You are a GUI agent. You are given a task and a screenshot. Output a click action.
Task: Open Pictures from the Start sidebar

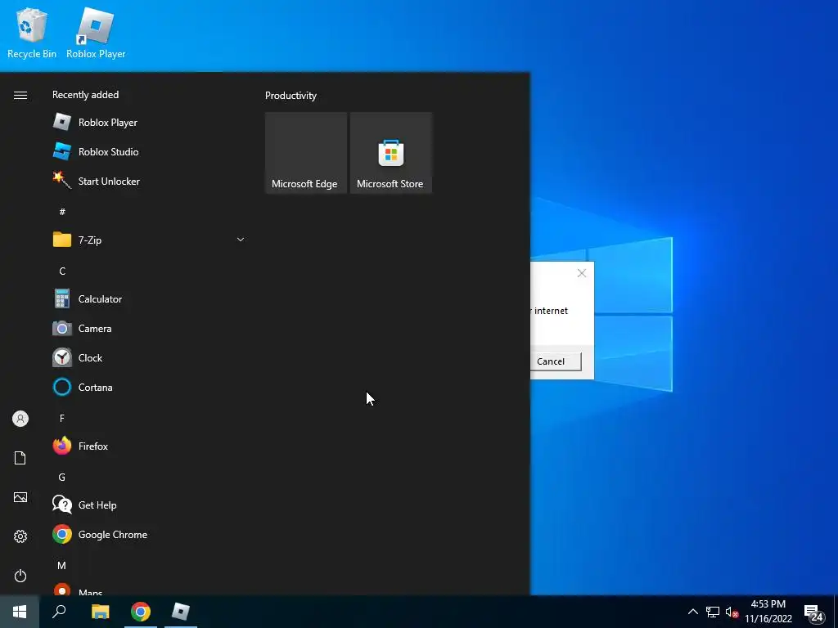click(x=20, y=497)
